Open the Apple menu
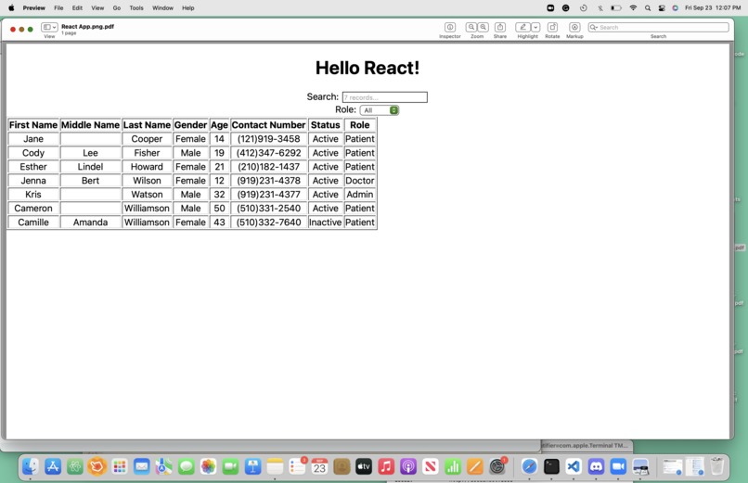 11,7
